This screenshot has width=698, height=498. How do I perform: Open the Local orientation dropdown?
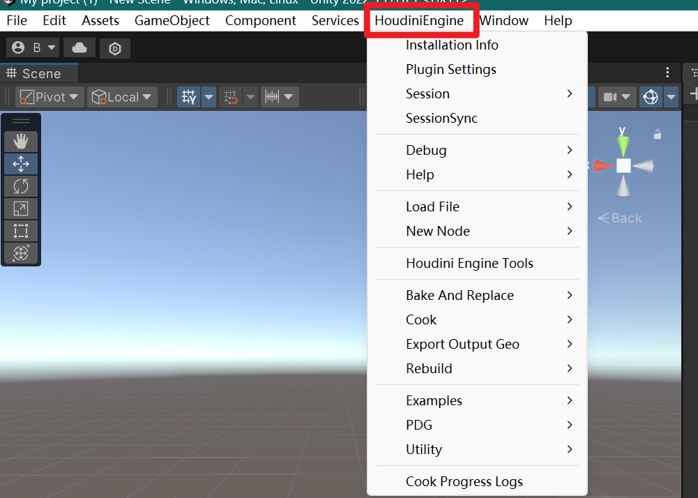click(121, 97)
